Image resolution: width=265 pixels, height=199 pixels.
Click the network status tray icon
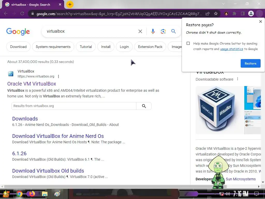click(221, 194)
